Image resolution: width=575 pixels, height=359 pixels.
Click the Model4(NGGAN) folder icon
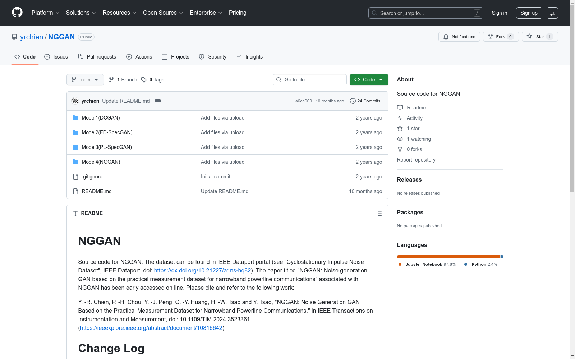pyautogui.click(x=75, y=162)
